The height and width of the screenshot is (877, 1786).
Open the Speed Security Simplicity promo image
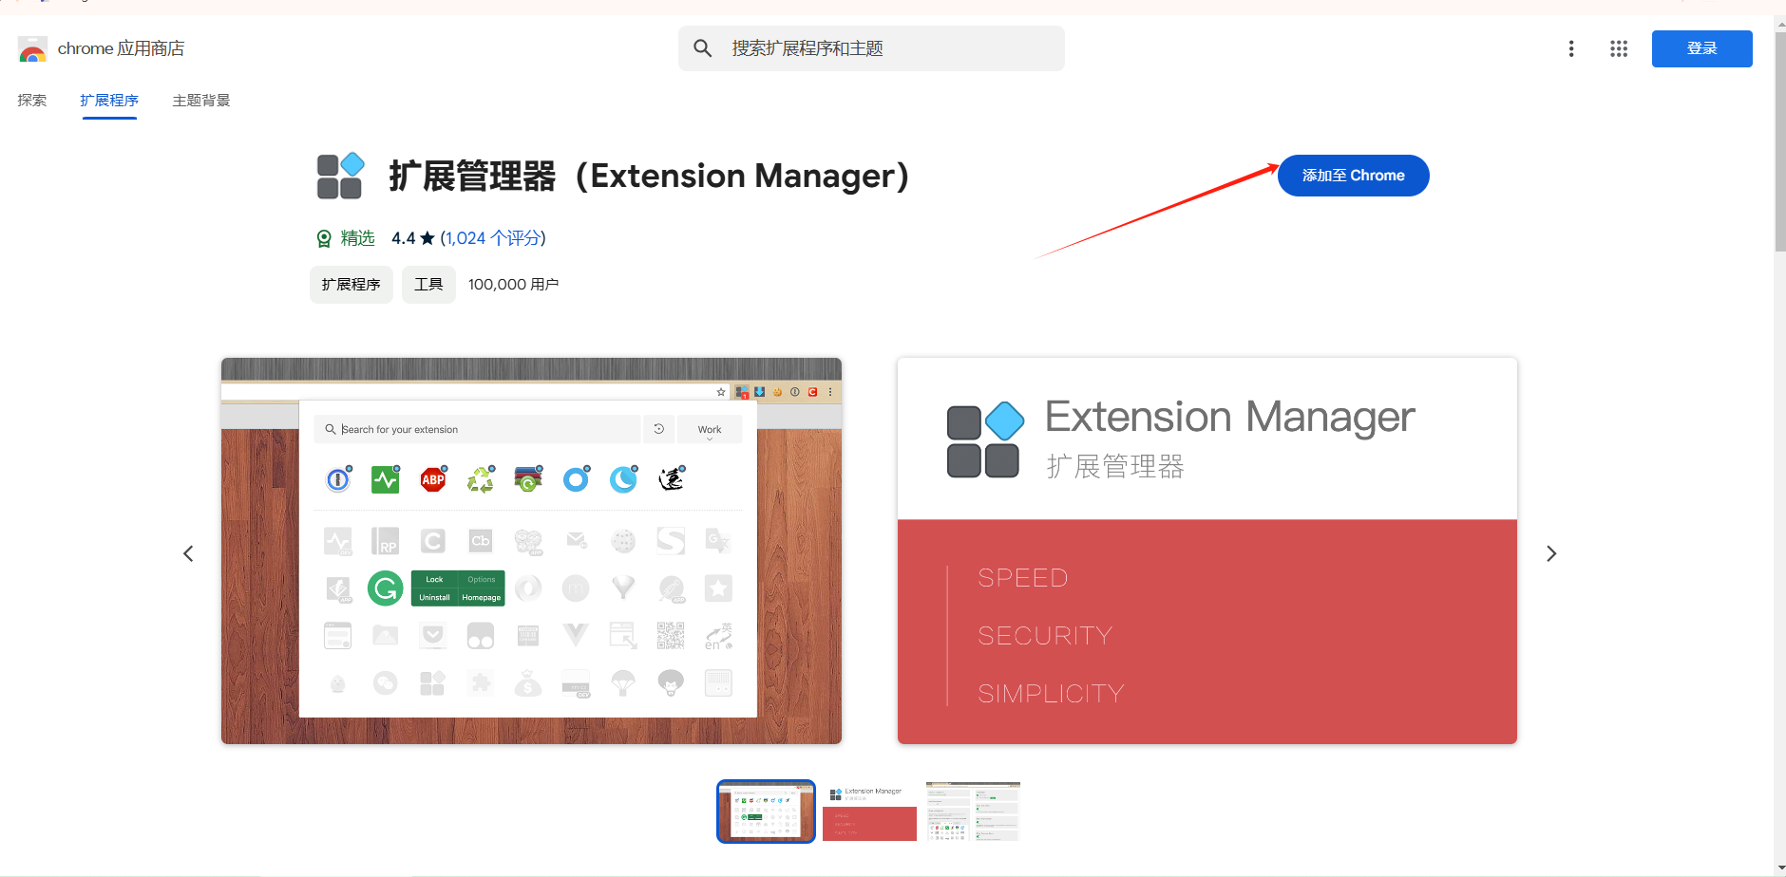point(1207,550)
